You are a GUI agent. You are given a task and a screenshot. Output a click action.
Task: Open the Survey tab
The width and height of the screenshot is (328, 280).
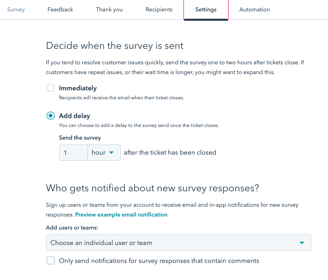[16, 9]
